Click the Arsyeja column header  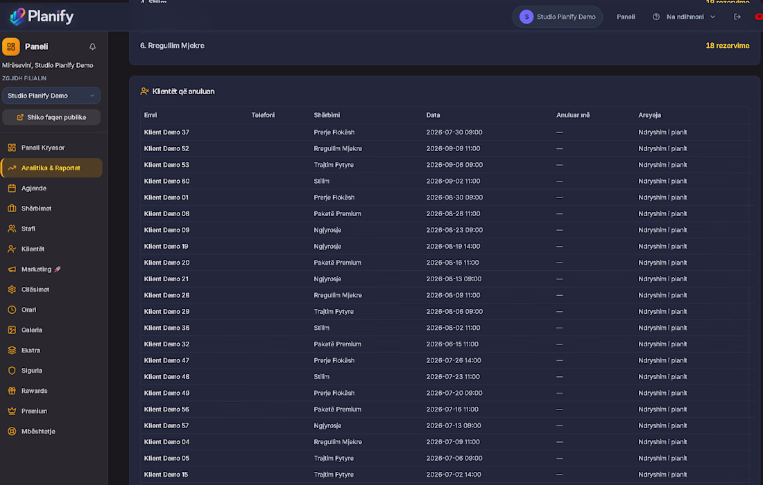click(650, 115)
